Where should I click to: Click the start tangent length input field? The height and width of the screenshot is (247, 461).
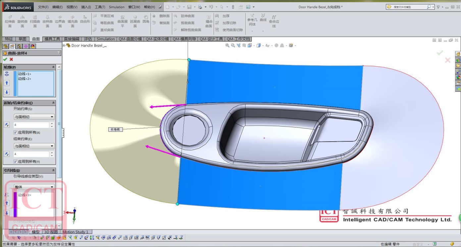(31, 125)
